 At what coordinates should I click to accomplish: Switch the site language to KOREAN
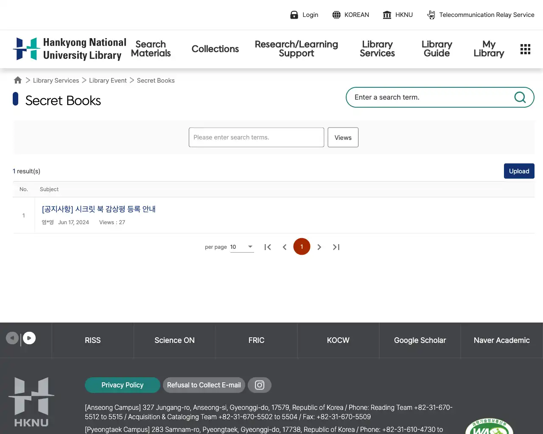[350, 15]
